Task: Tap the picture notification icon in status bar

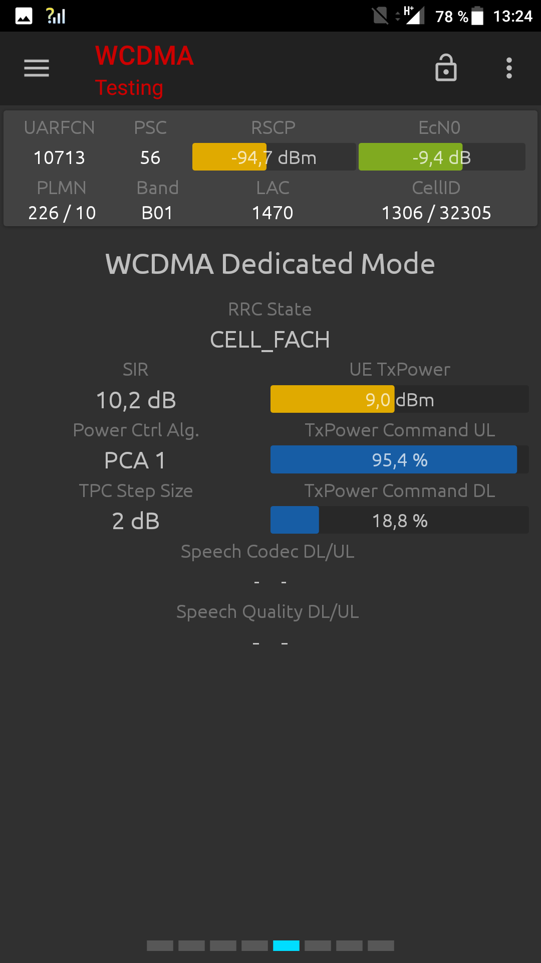Action: click(x=24, y=16)
